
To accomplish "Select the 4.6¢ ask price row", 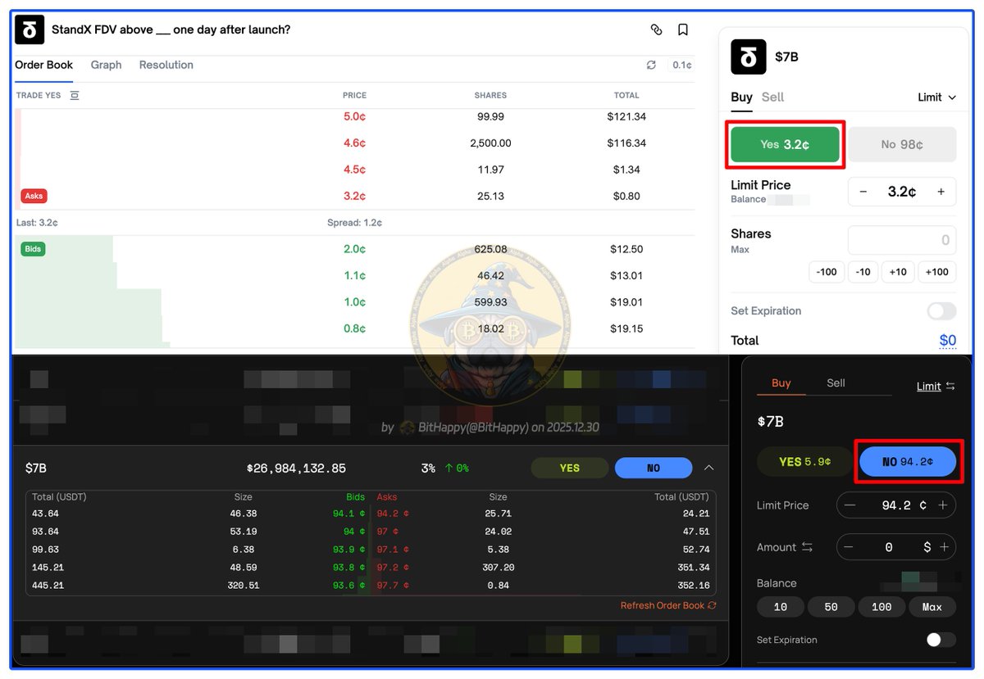I will point(354,143).
